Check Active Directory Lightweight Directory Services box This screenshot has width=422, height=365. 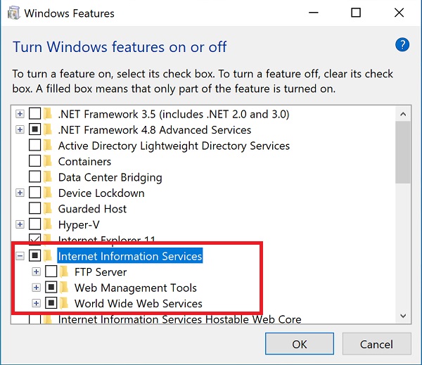[x=34, y=146]
